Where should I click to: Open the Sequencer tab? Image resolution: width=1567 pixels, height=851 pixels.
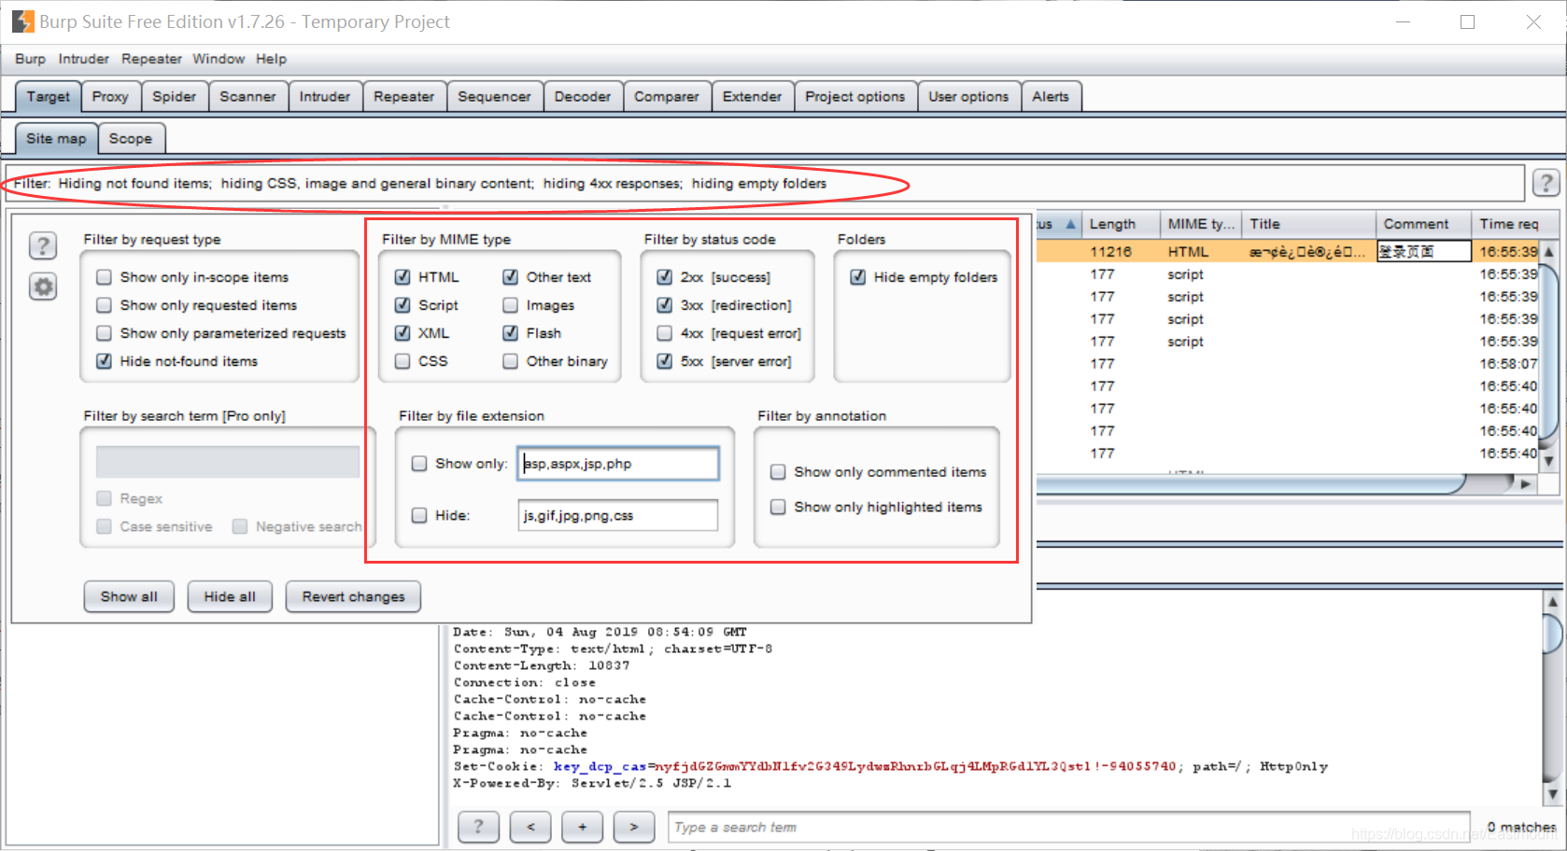click(494, 96)
